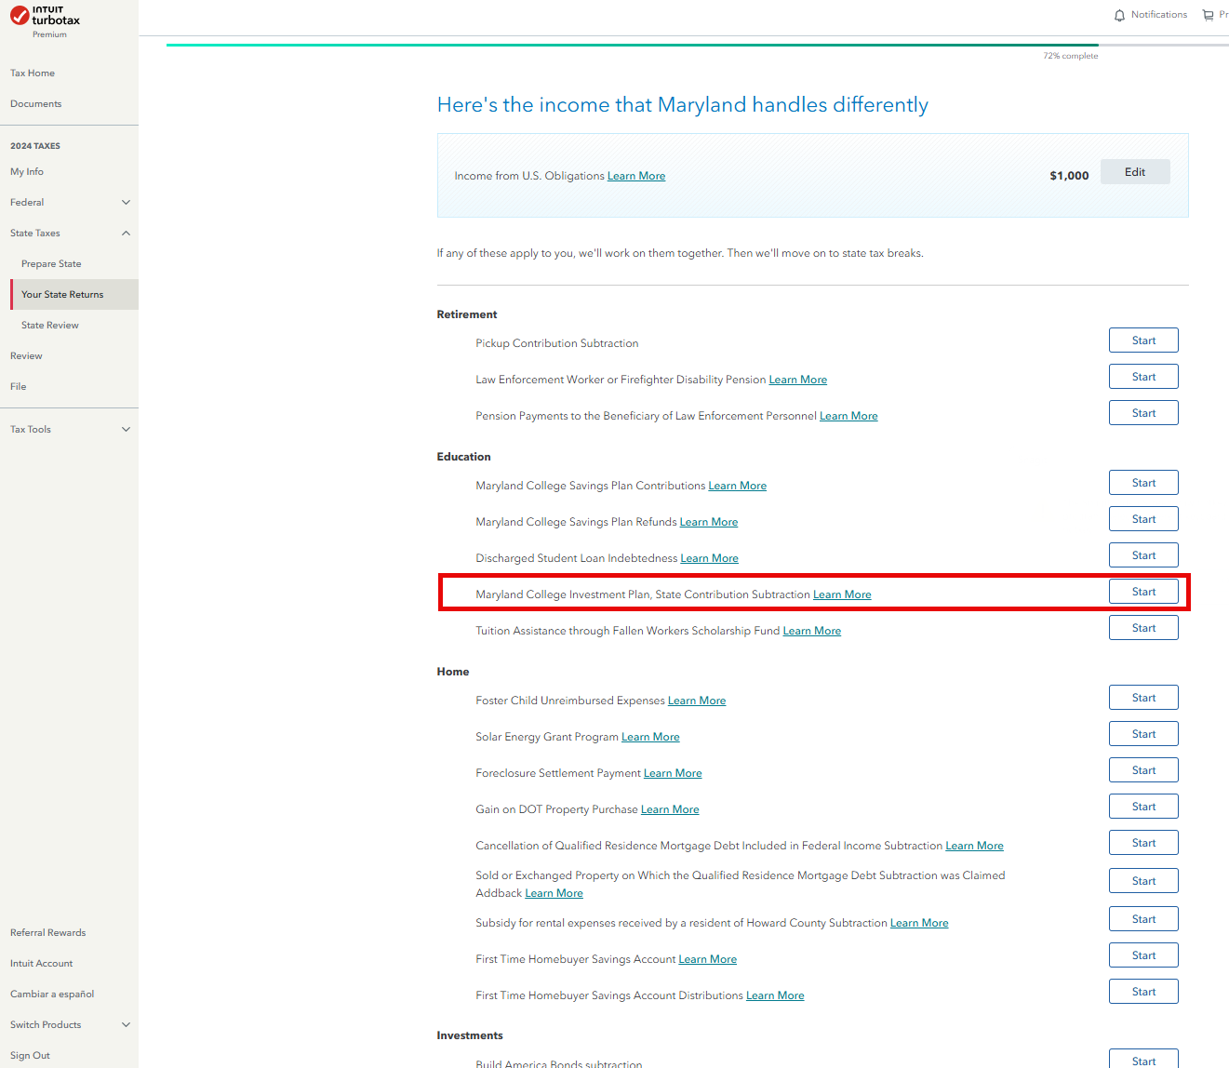Click Sign Out in sidebar

click(x=30, y=1055)
